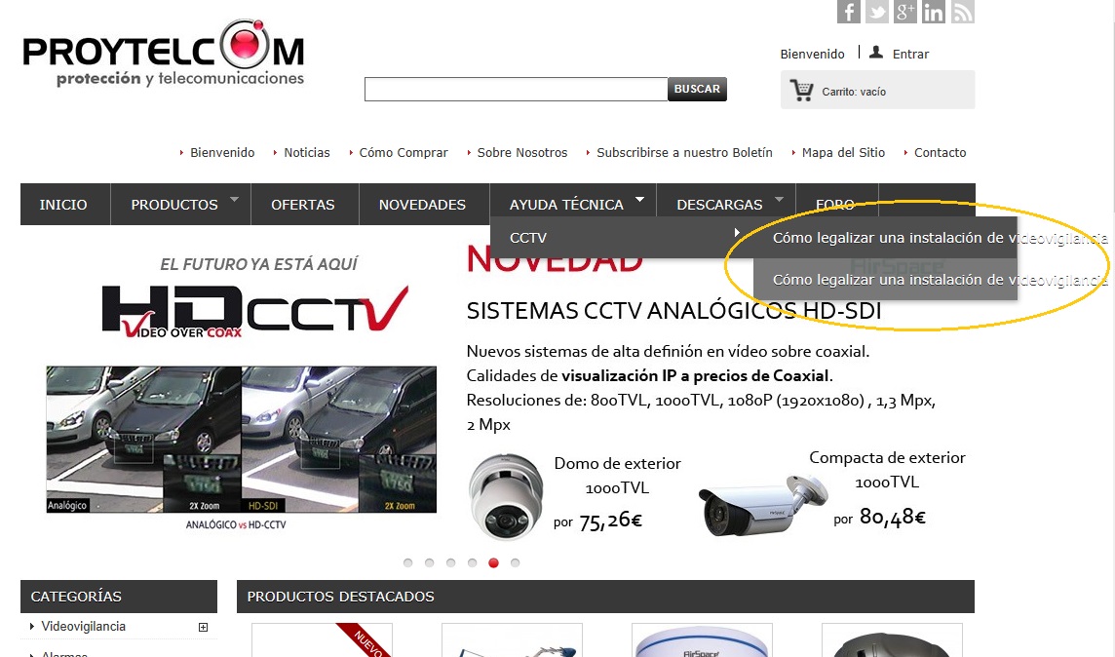Go to INICIO in main menu
Image resolution: width=1115 pixels, height=657 pixels.
tap(65, 205)
